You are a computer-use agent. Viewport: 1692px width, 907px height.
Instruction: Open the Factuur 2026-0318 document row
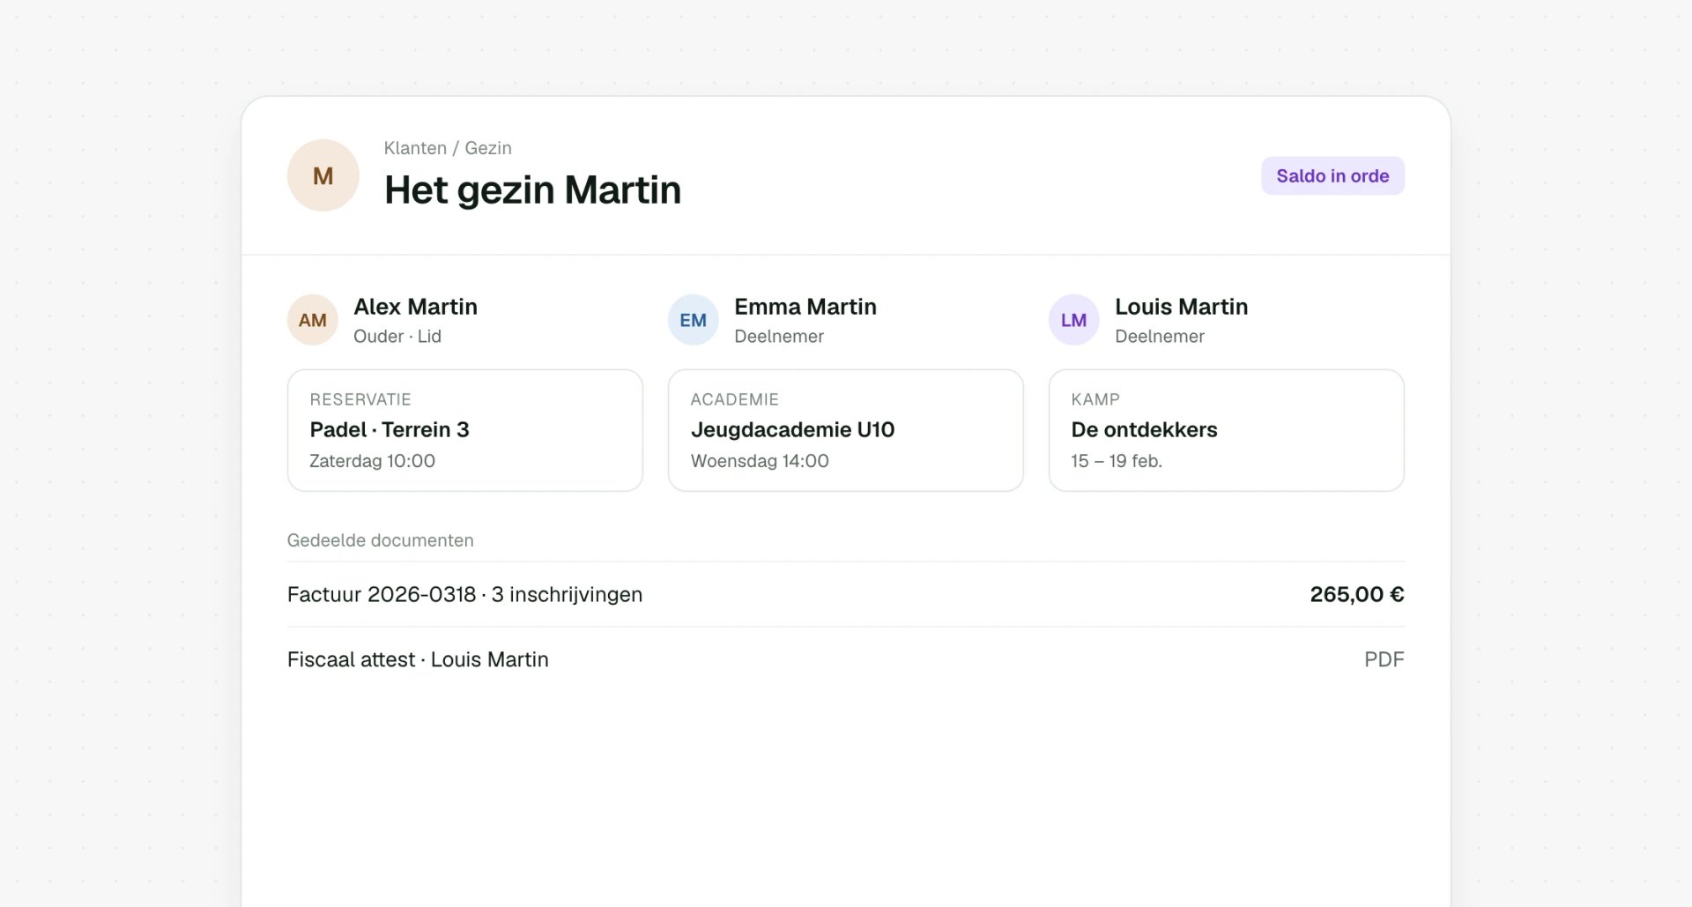point(846,594)
